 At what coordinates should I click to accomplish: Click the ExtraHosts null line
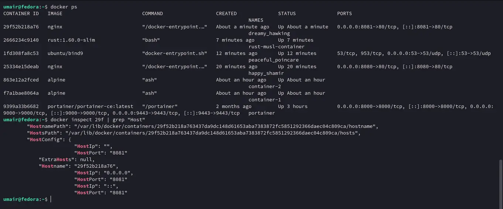point(67,160)
